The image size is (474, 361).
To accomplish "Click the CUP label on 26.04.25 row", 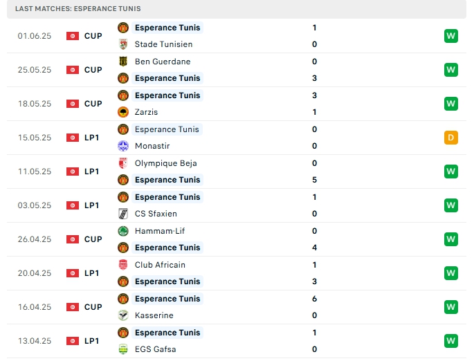I will coord(93,239).
